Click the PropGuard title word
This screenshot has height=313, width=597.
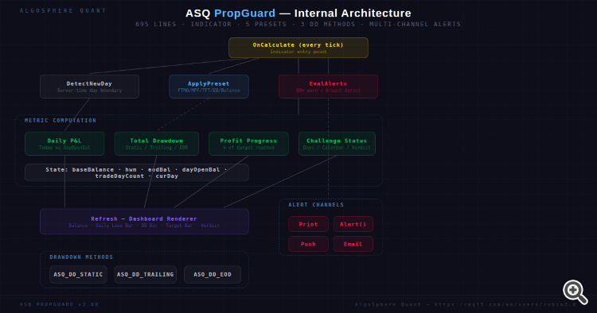(245, 14)
